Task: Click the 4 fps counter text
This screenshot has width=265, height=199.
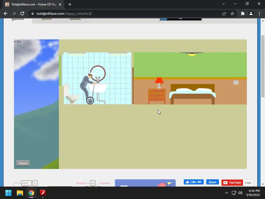Action: [x=17, y=41]
